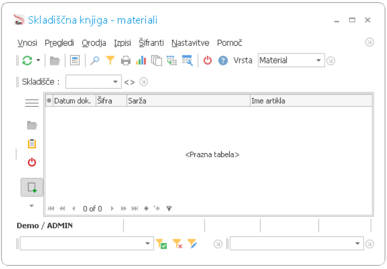Sort by Šifra column header
This screenshot has width=387, height=269.
111,101
